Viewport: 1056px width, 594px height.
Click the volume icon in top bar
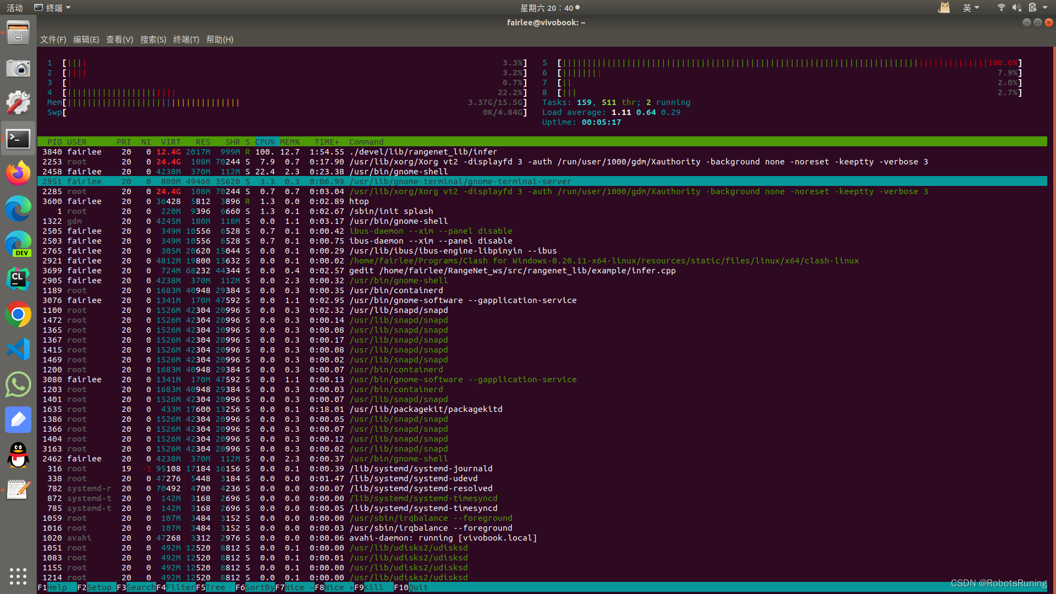pyautogui.click(x=1016, y=7)
